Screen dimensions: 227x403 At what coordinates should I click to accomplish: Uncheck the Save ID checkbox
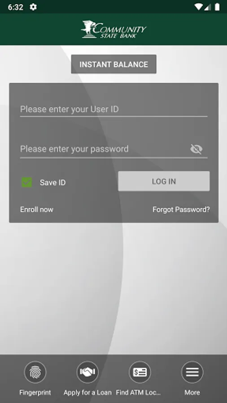27,182
